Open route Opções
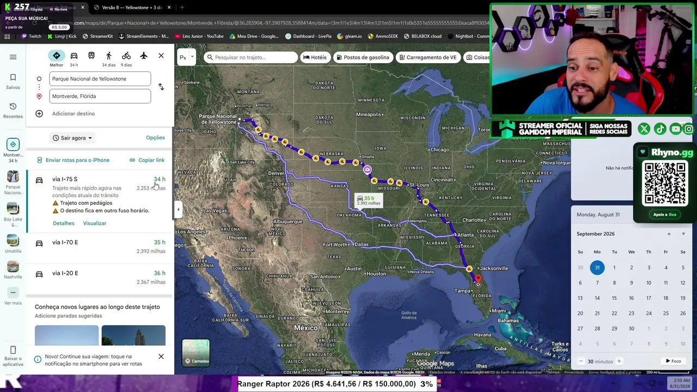Viewport: 697px width, 392px height. (155, 138)
